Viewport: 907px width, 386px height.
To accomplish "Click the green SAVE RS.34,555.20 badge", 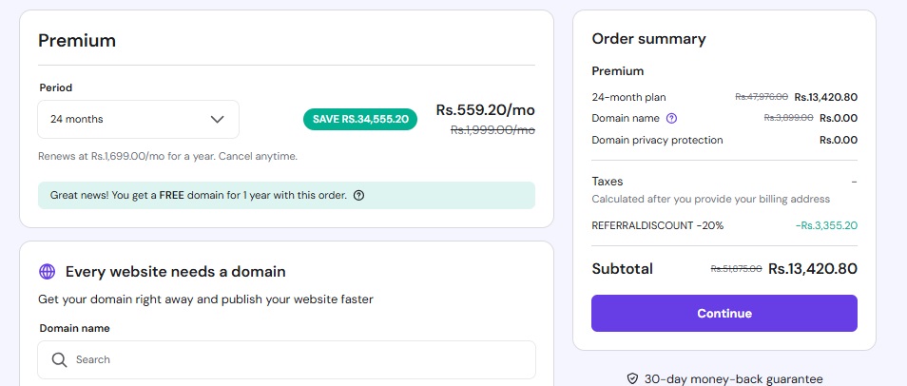I will click(x=359, y=119).
